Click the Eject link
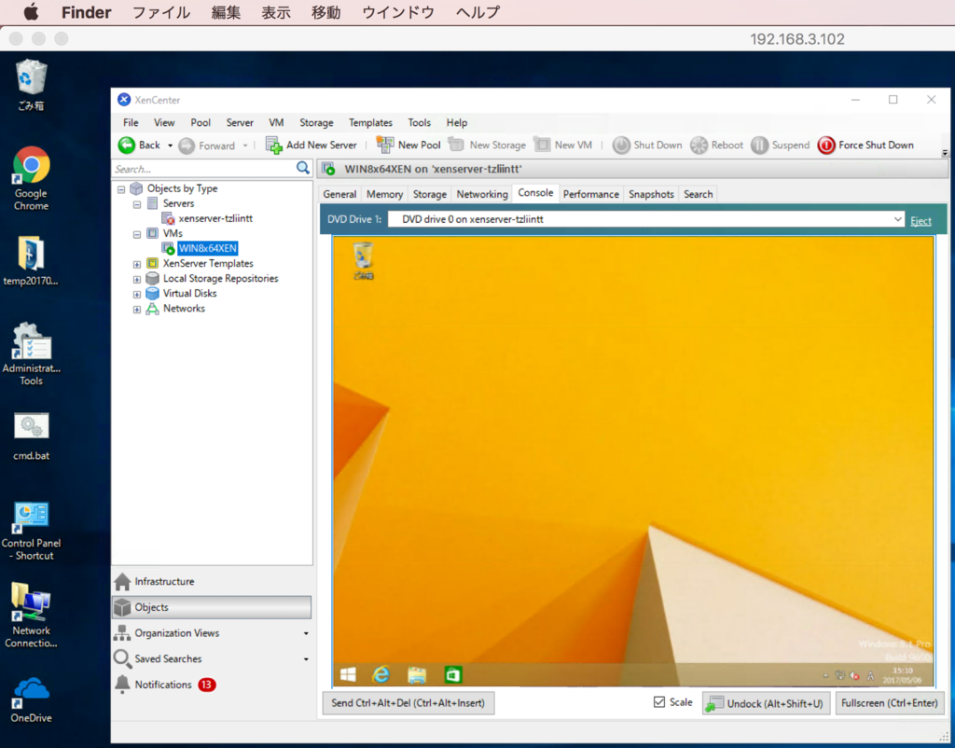The width and height of the screenshot is (955, 748). point(920,220)
